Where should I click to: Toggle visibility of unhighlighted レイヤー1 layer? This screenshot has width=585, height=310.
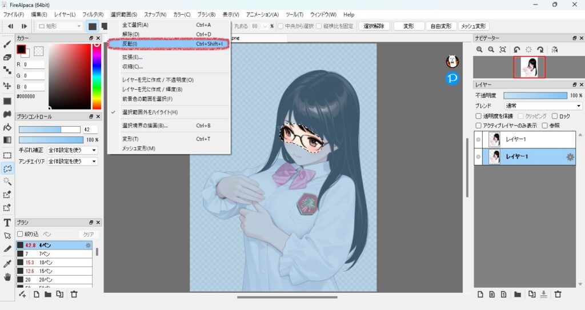coord(478,139)
